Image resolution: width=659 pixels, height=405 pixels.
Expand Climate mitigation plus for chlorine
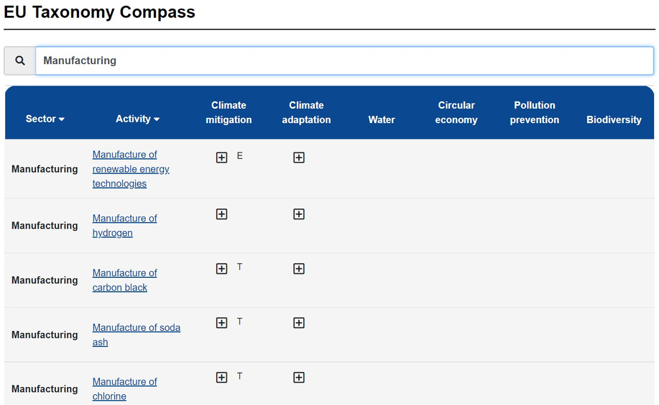(222, 378)
